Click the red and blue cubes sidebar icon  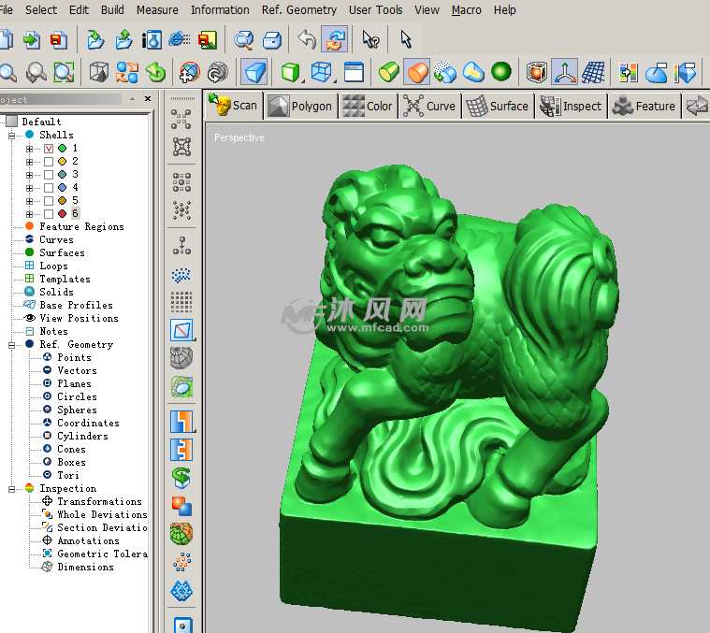tap(182, 506)
